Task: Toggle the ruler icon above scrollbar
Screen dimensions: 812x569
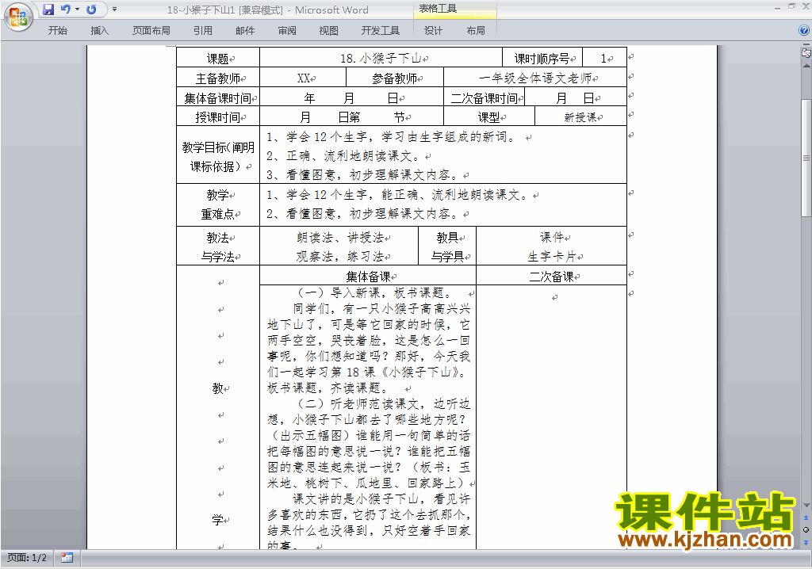Action: [x=806, y=52]
